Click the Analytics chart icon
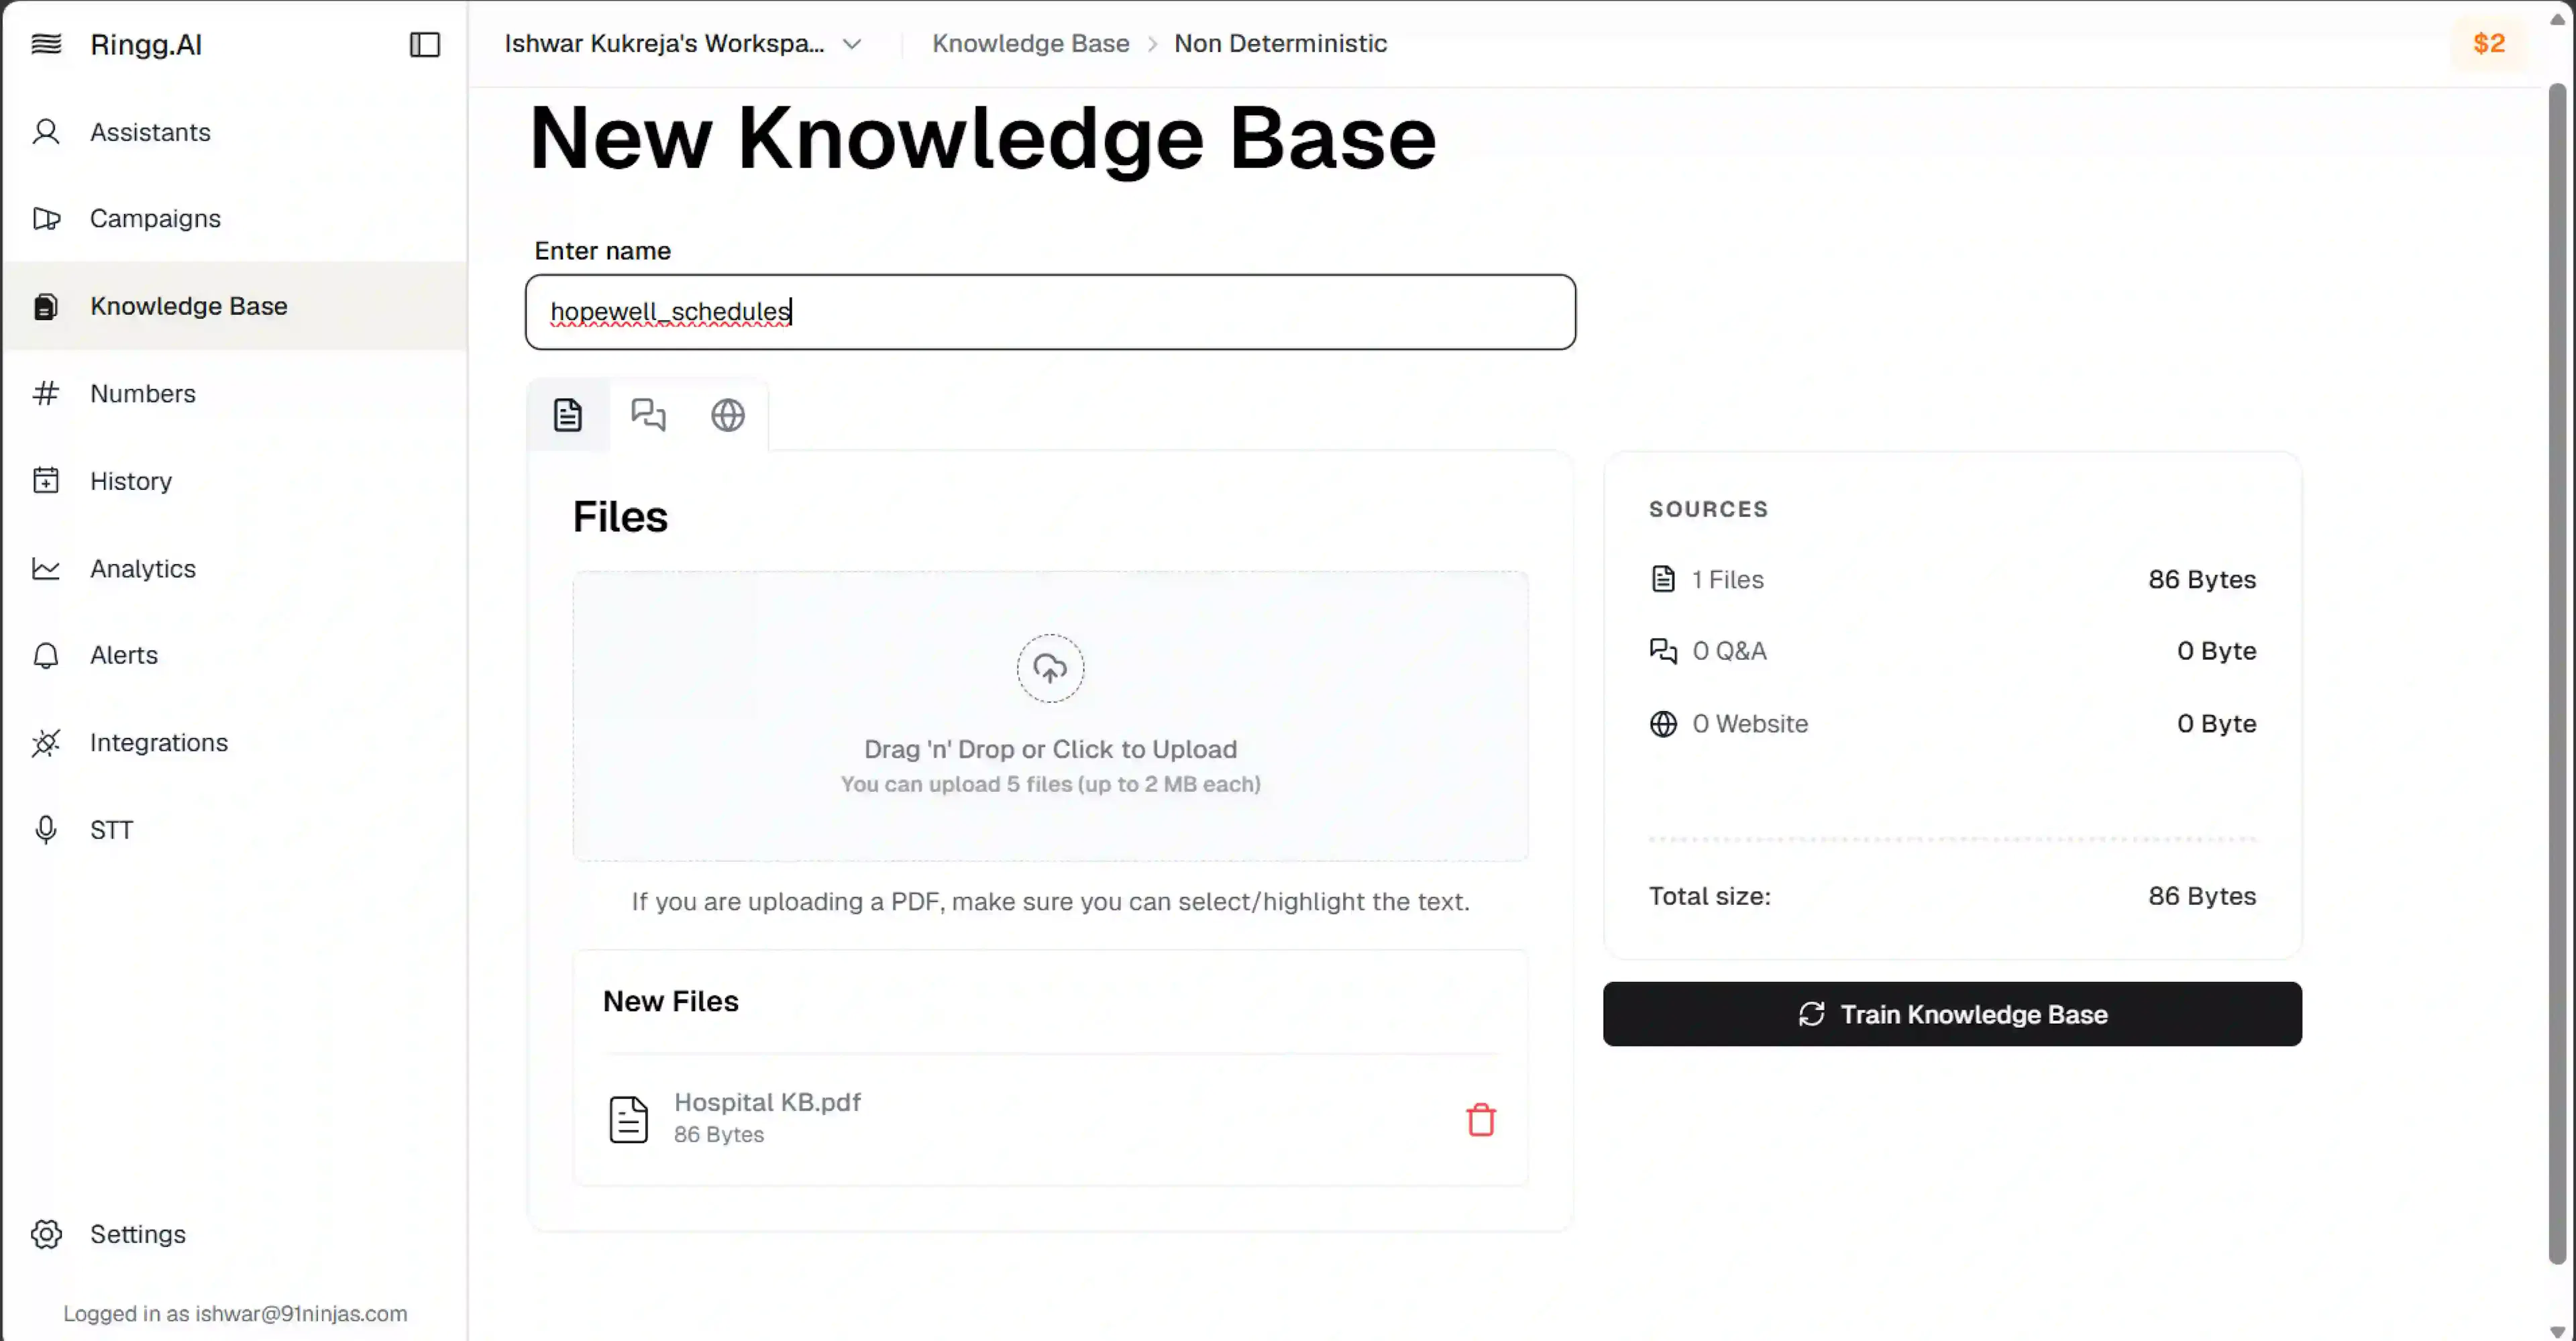The width and height of the screenshot is (2576, 1341). coord(46,568)
